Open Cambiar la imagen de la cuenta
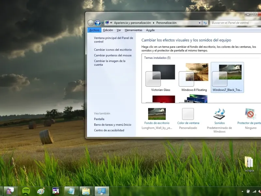The height and width of the screenshot is (196, 261). click(110, 63)
